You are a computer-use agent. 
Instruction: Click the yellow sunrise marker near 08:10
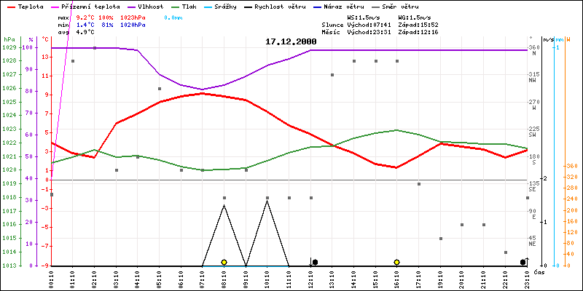point(224,262)
